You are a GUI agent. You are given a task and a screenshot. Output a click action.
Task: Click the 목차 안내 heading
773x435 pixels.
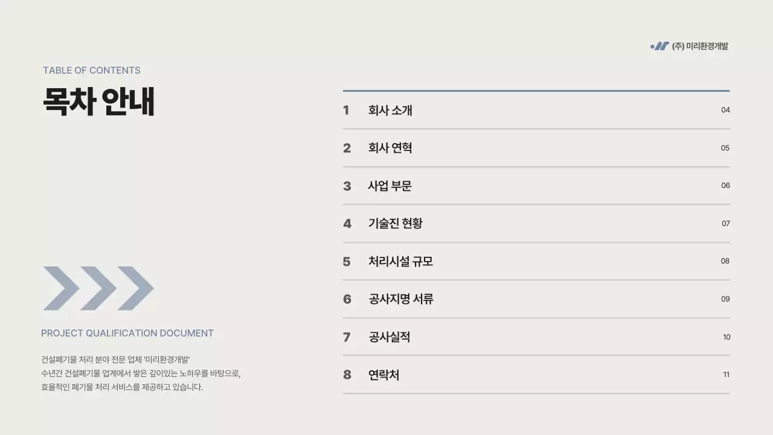point(98,101)
